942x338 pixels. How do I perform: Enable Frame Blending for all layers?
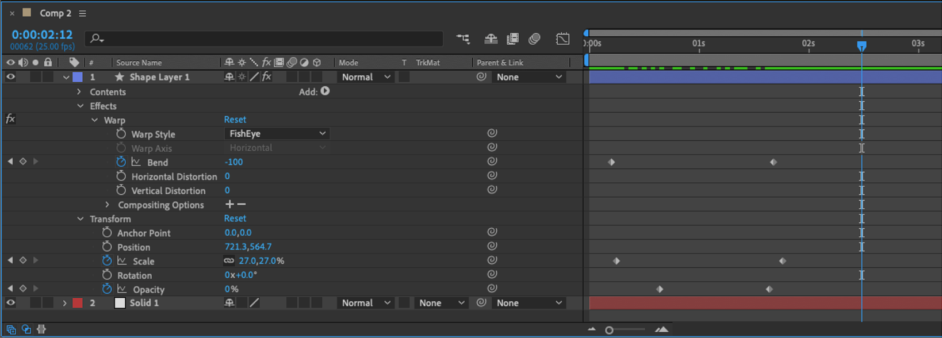click(512, 39)
